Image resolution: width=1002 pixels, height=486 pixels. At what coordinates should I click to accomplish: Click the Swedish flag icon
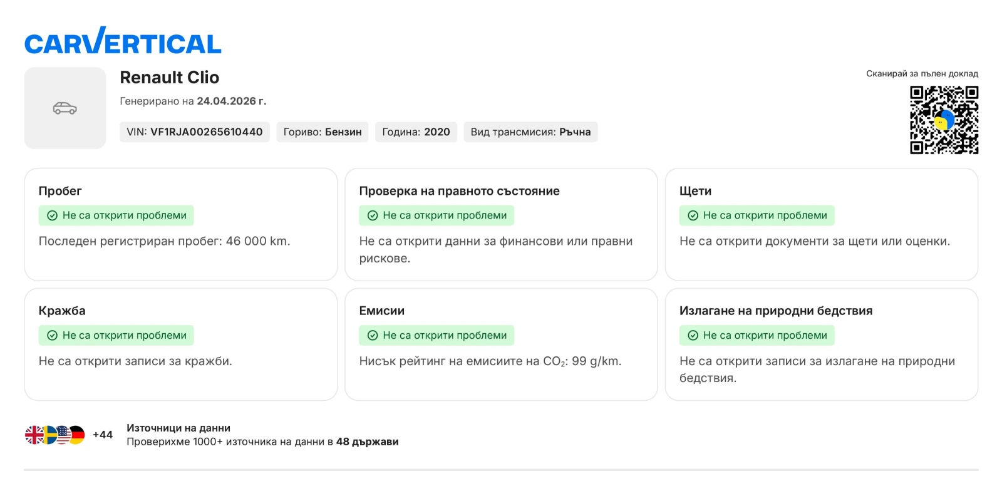click(48, 435)
